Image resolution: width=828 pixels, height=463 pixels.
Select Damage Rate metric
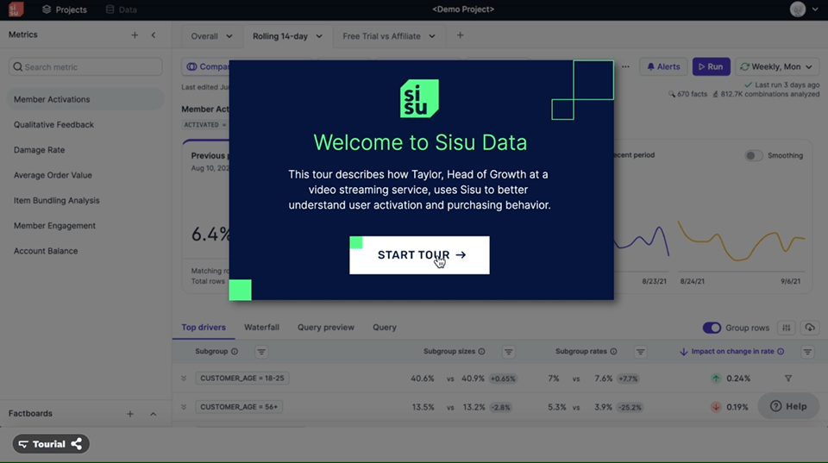pyautogui.click(x=39, y=150)
